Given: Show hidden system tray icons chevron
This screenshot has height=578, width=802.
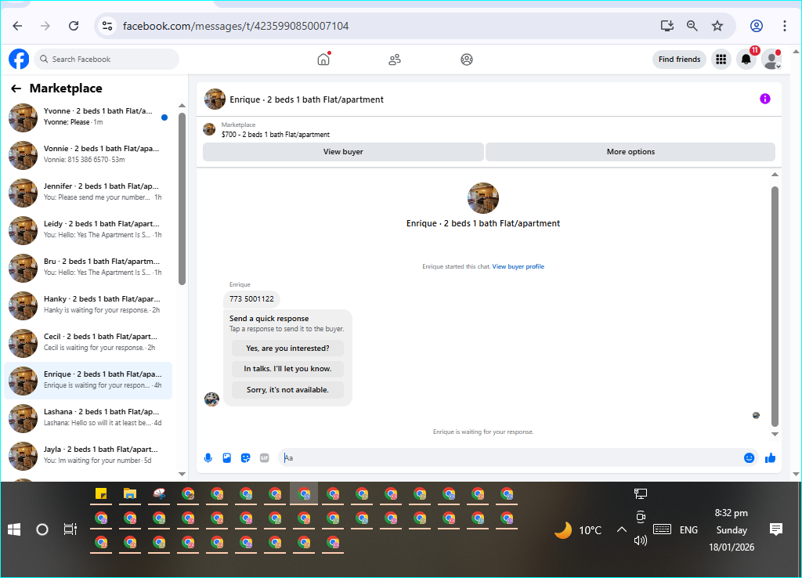Looking at the screenshot, I should click(621, 529).
